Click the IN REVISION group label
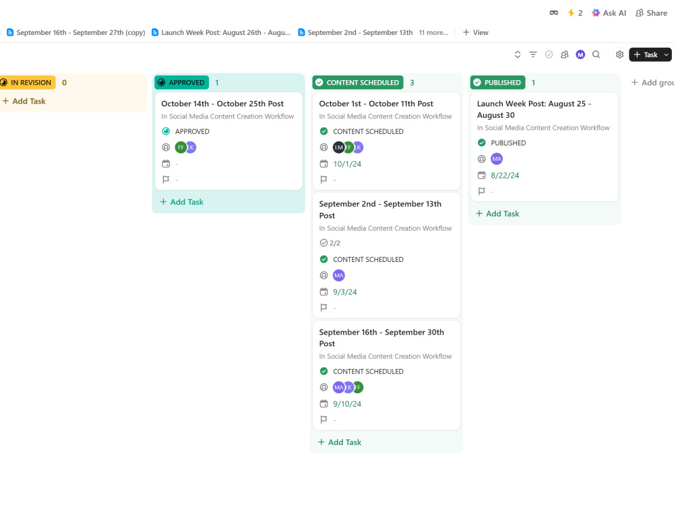 tap(27, 82)
